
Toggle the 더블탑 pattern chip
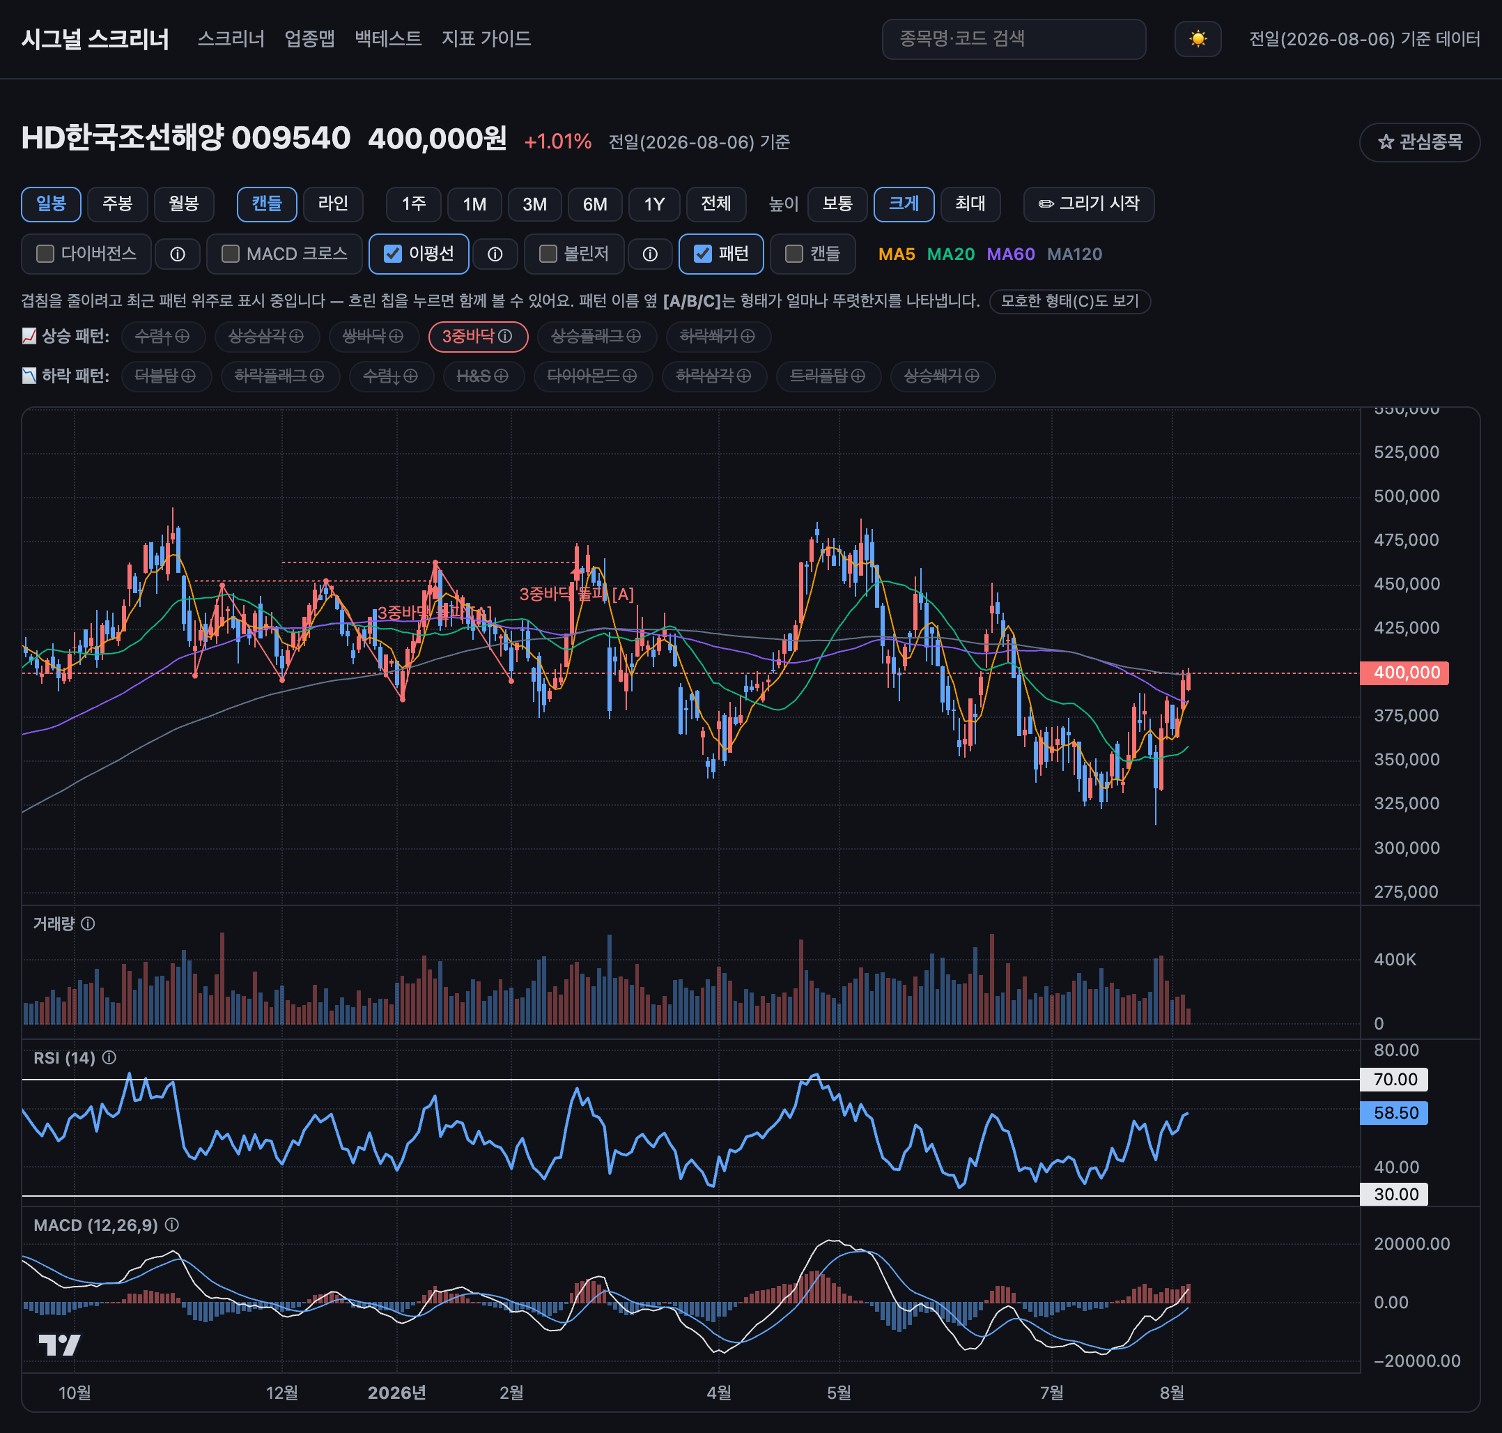coord(166,376)
